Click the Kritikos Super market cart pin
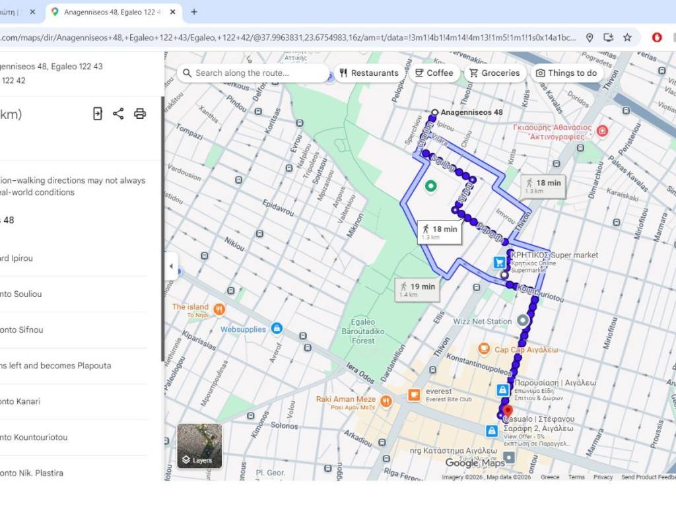Image resolution: width=676 pixels, height=507 pixels. tap(500, 263)
